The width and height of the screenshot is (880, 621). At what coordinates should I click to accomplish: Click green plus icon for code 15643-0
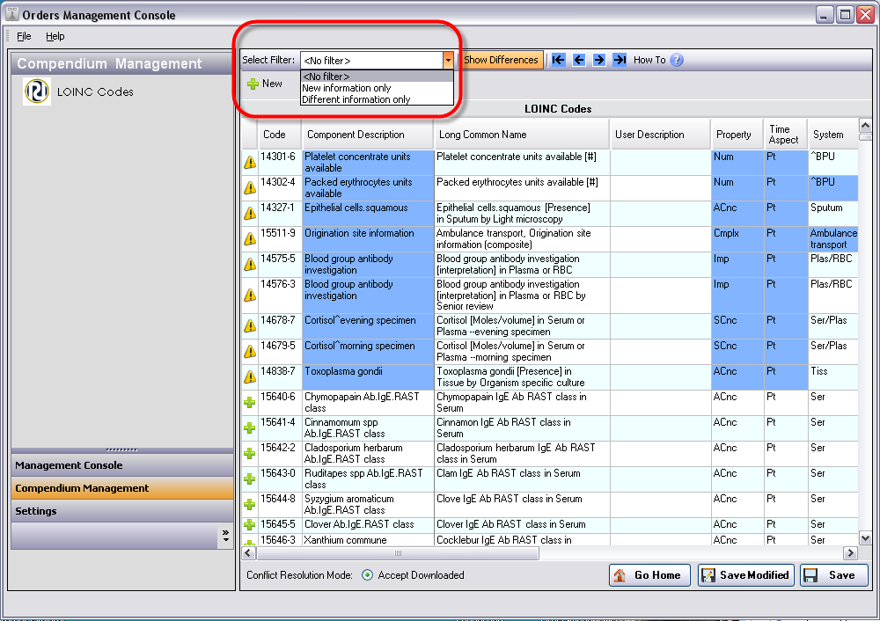(x=250, y=479)
